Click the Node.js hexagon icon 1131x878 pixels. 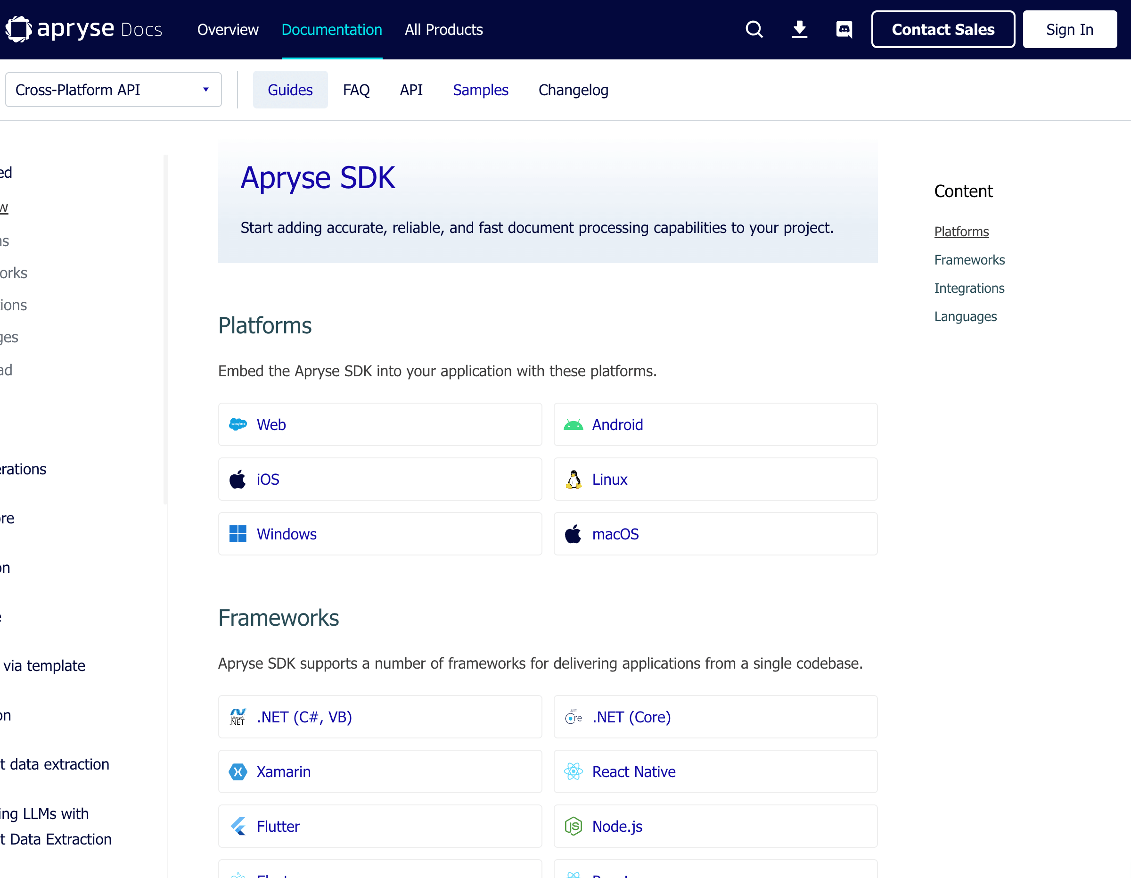573,826
